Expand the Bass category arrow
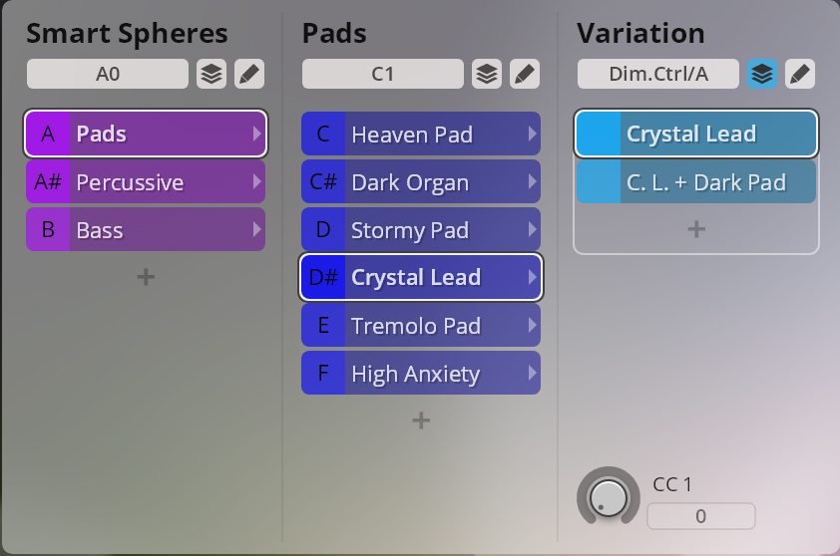 click(257, 229)
